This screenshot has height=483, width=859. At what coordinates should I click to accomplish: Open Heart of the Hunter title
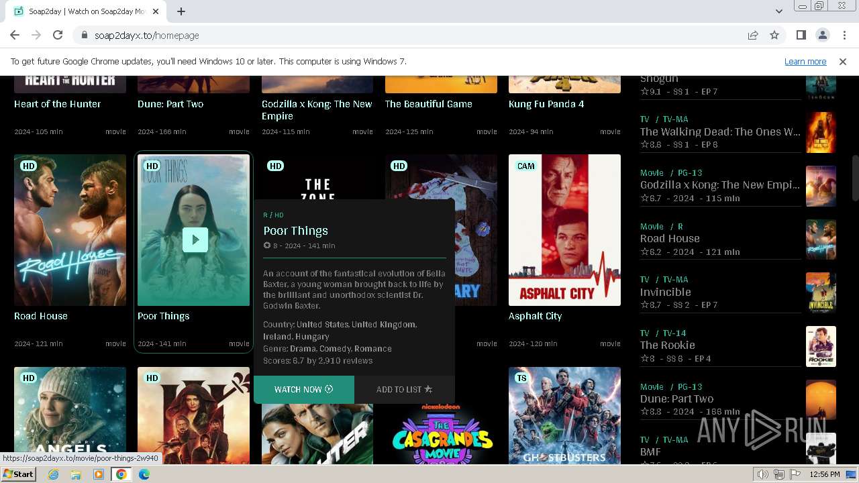pyautogui.click(x=58, y=104)
